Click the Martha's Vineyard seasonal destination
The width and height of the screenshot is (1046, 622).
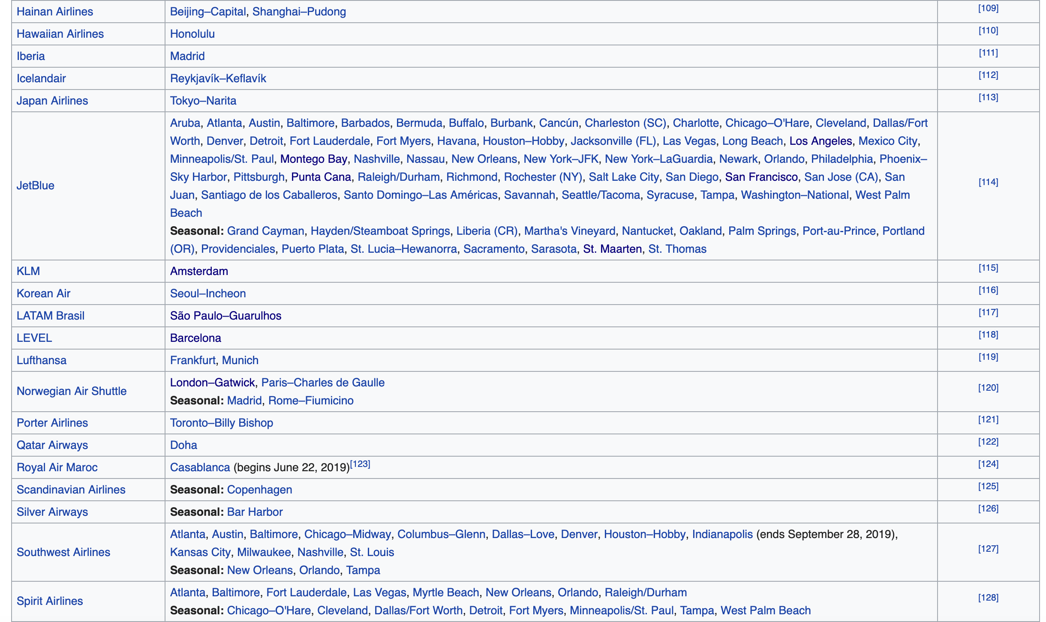point(569,231)
